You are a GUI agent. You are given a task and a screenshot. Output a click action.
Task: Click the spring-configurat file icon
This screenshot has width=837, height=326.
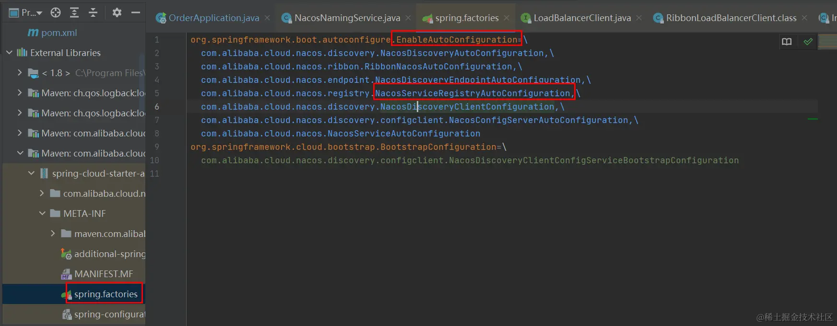[x=67, y=315]
